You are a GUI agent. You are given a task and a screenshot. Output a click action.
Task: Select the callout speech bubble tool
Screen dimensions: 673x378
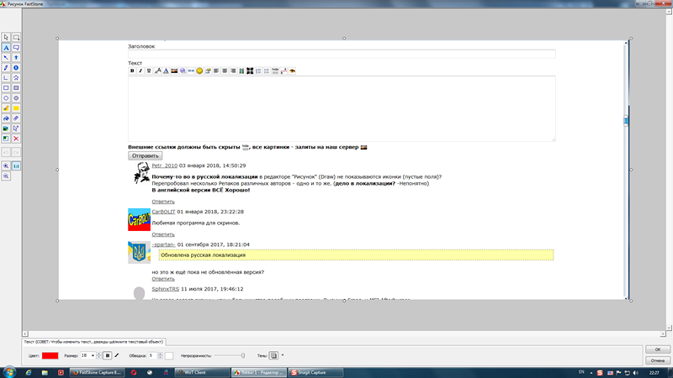pos(16,38)
